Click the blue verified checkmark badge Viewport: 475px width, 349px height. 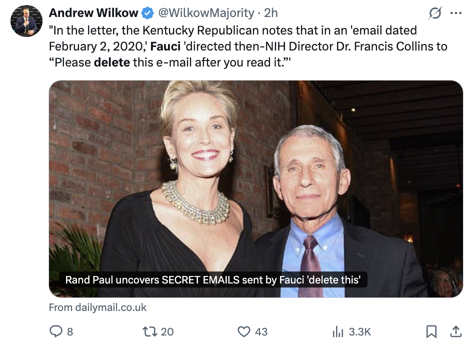pyautogui.click(x=148, y=13)
